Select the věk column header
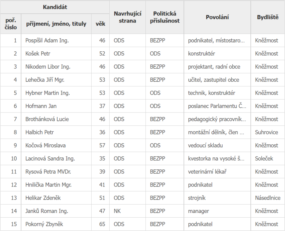The image size is (285, 231). pos(100,24)
